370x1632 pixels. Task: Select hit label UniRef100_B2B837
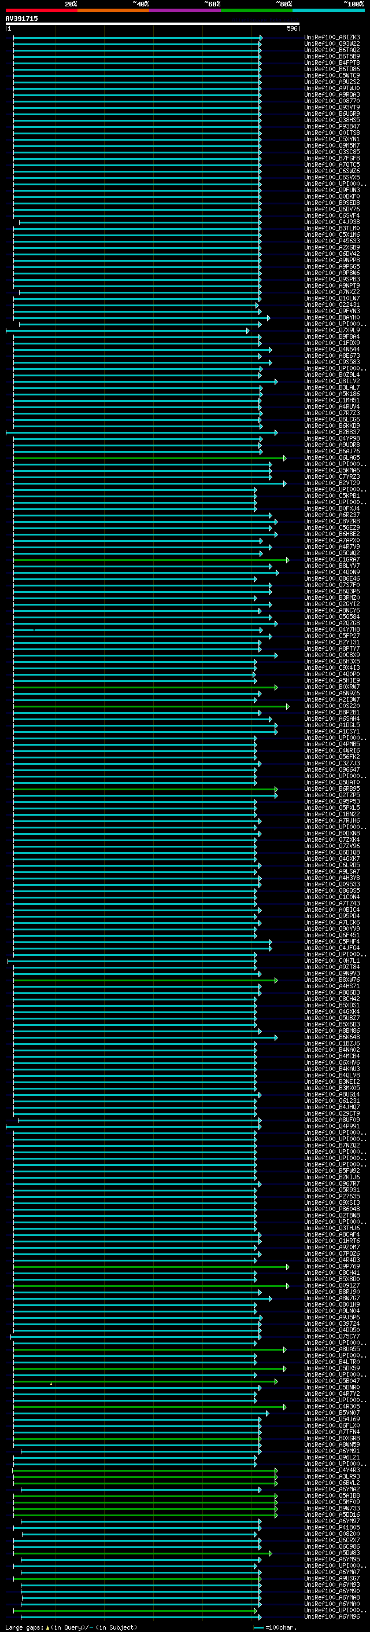[332, 432]
